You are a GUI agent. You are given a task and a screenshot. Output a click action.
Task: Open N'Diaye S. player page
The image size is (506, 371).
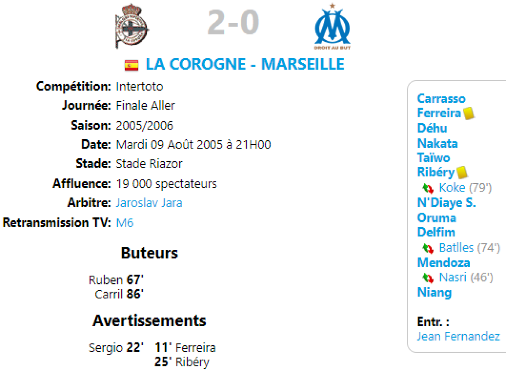pyautogui.click(x=447, y=203)
